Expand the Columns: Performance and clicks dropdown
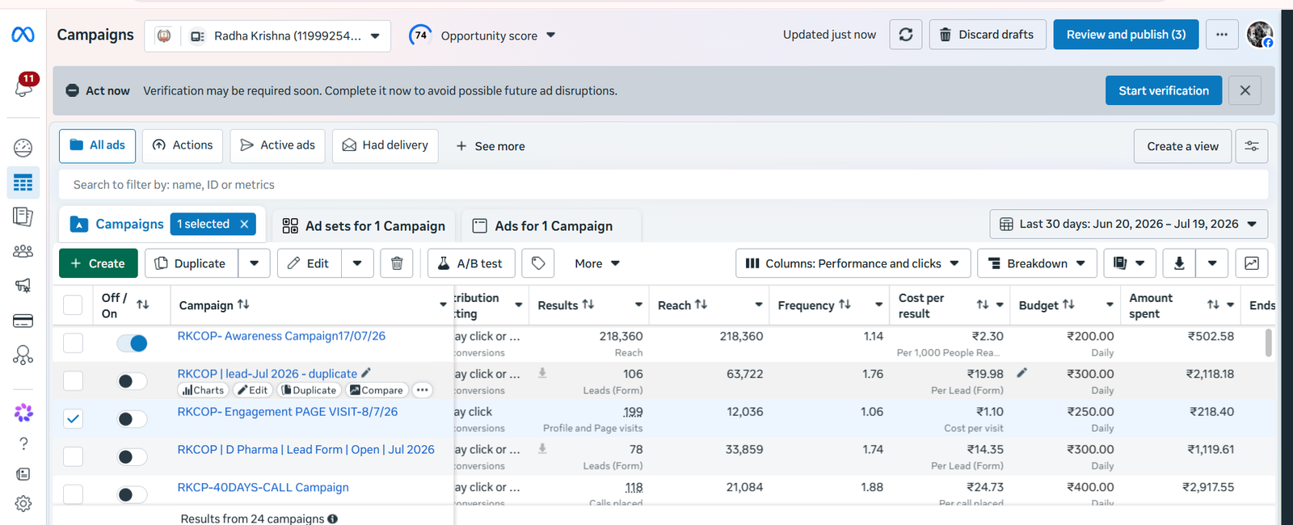Viewport: 1293px width, 525px height. click(853, 263)
